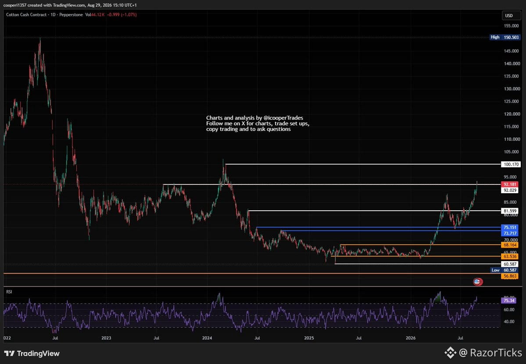This screenshot has height=364, width=526.
Task: Click the Cotton Cash Contract symbol title
Action: coord(26,15)
